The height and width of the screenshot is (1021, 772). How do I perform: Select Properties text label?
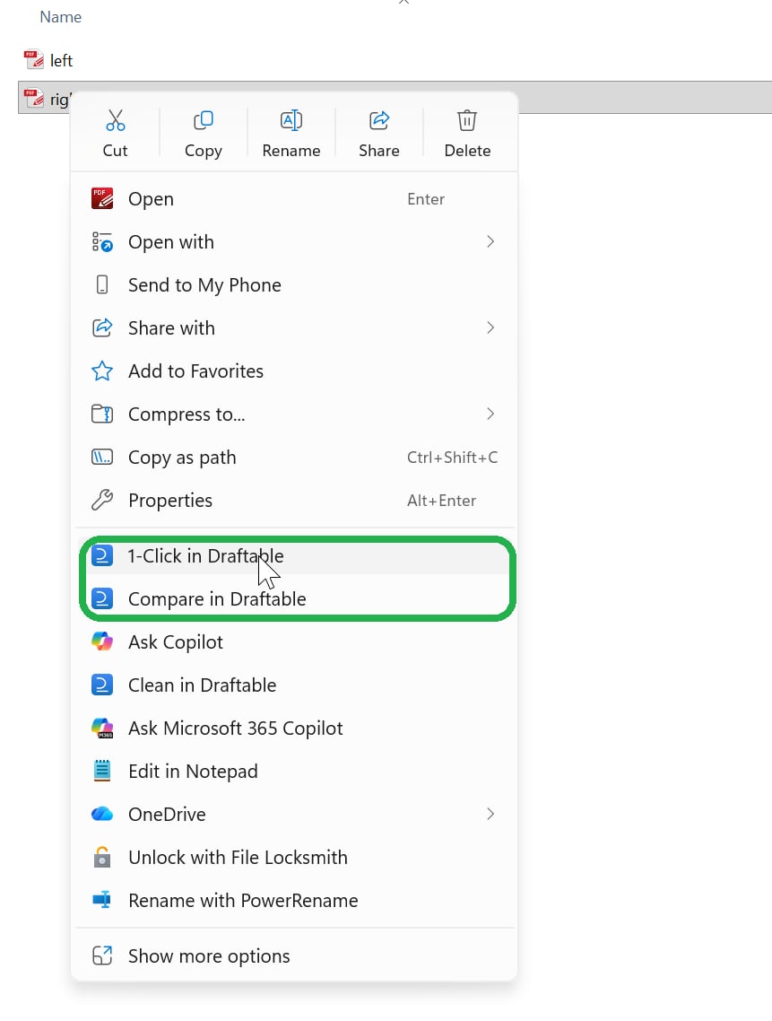pos(170,501)
